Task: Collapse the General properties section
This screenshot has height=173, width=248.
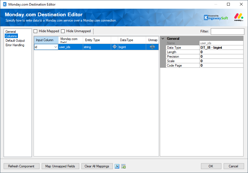Action: [x=163, y=39]
